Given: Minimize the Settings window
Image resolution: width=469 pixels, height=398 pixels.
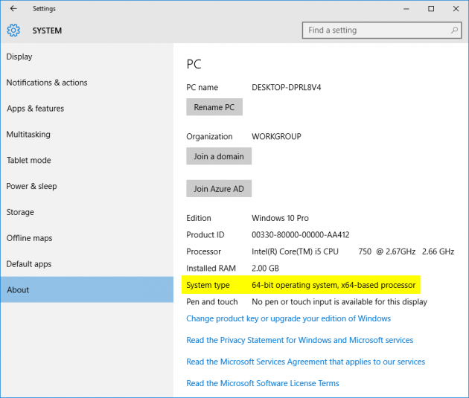Looking at the screenshot, I should pyautogui.click(x=406, y=9).
